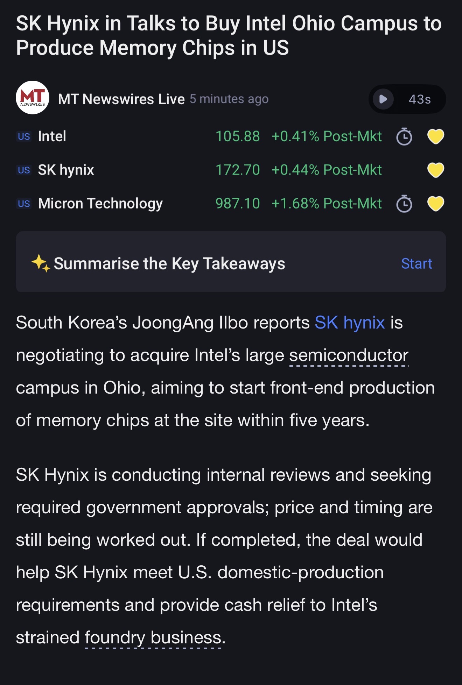
Task: Click the US market badge for Intel
Action: tap(24, 136)
